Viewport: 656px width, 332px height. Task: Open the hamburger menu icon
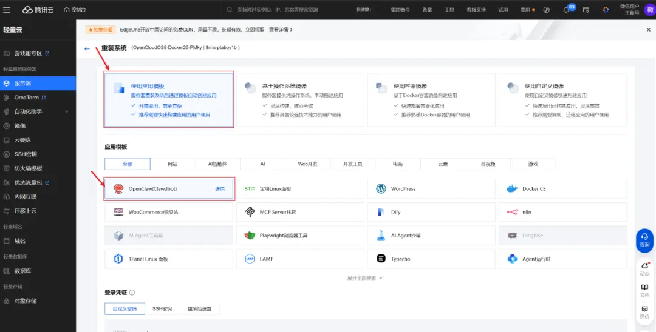click(x=7, y=10)
